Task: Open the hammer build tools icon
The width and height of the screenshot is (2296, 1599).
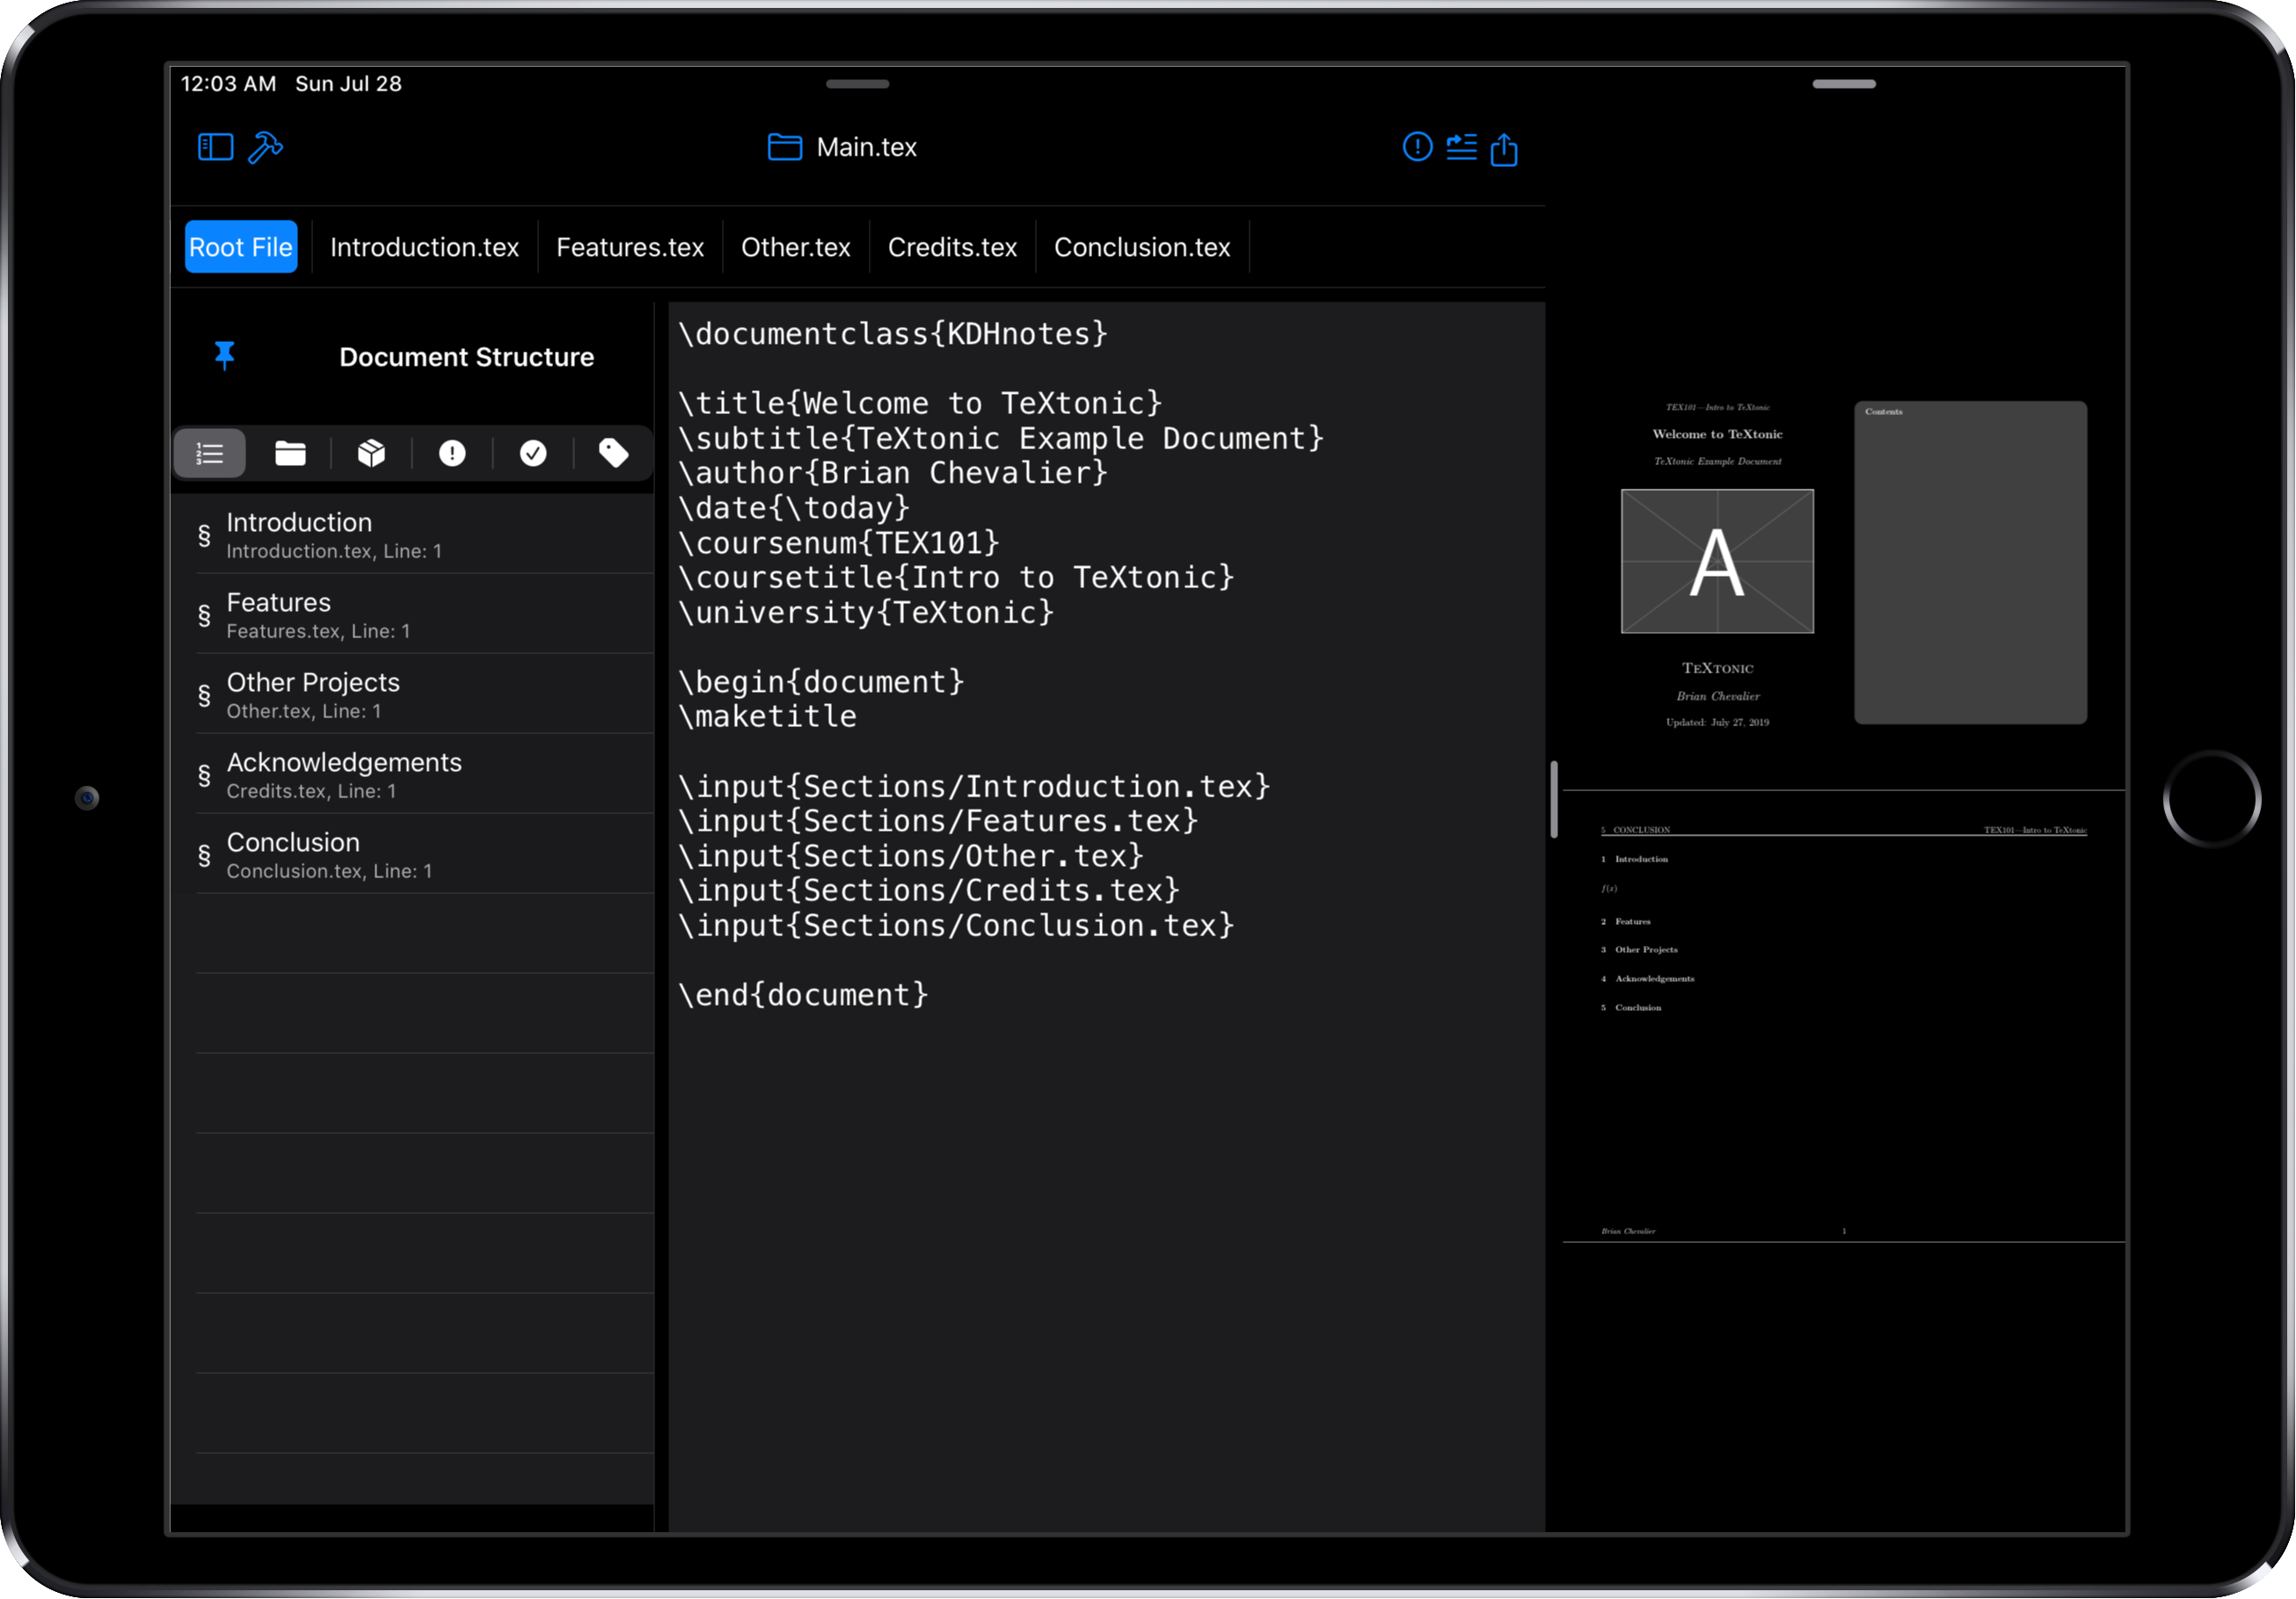Action: [265, 148]
